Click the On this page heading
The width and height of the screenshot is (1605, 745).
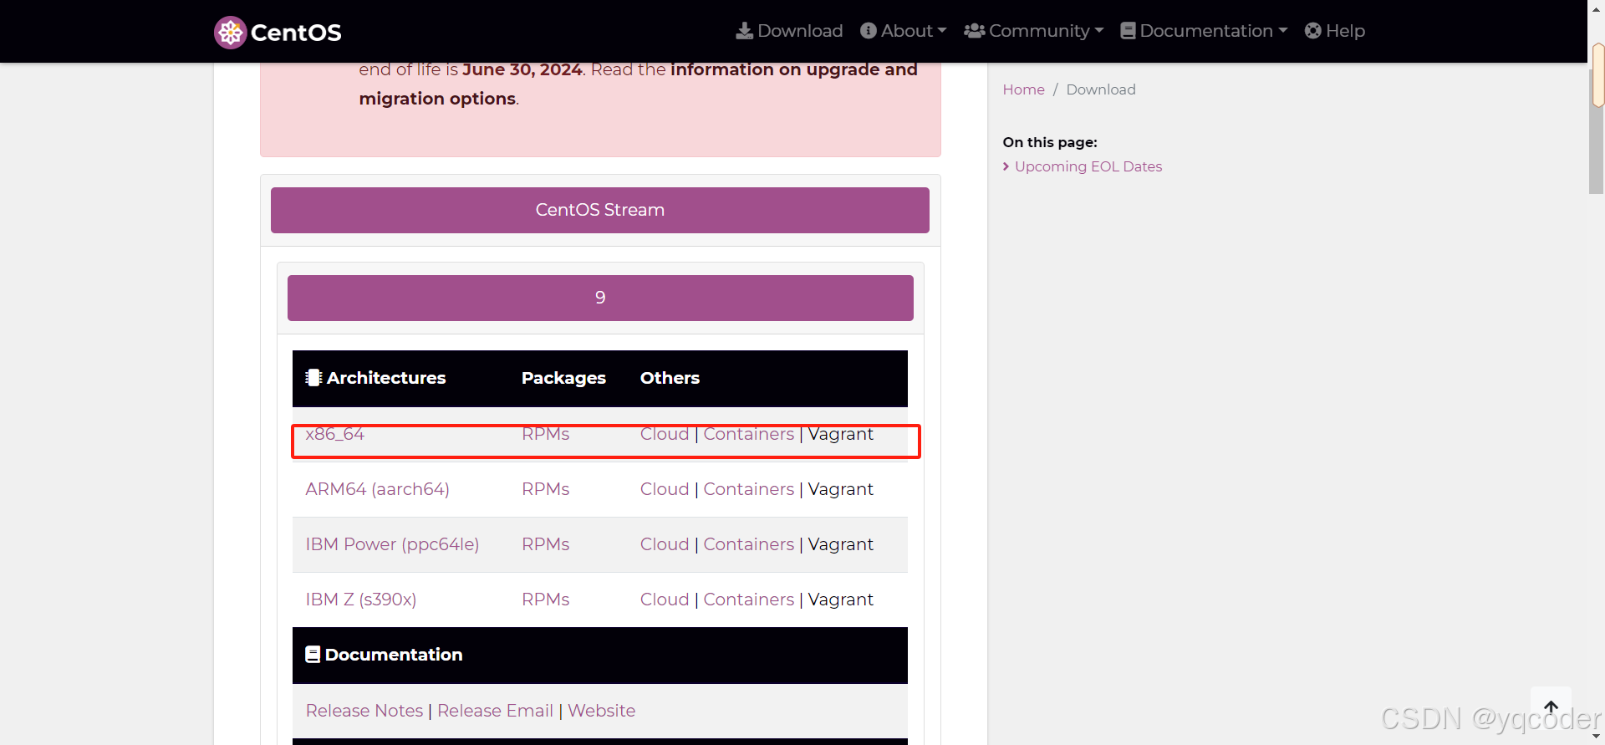[x=1050, y=142]
